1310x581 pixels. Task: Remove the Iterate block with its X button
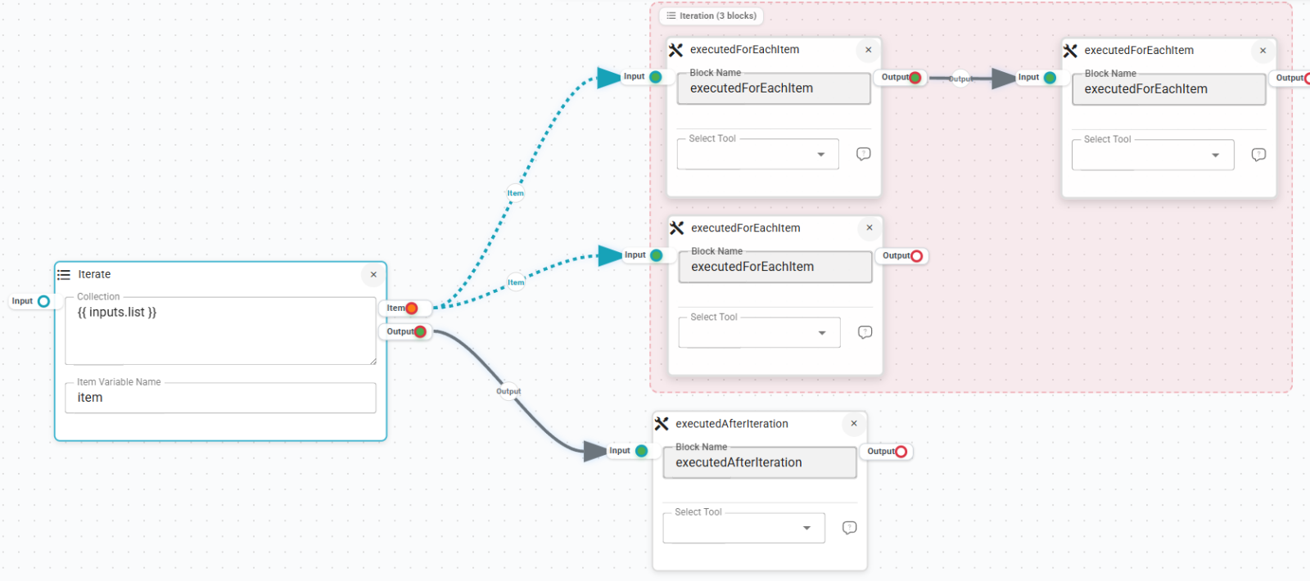(x=373, y=275)
